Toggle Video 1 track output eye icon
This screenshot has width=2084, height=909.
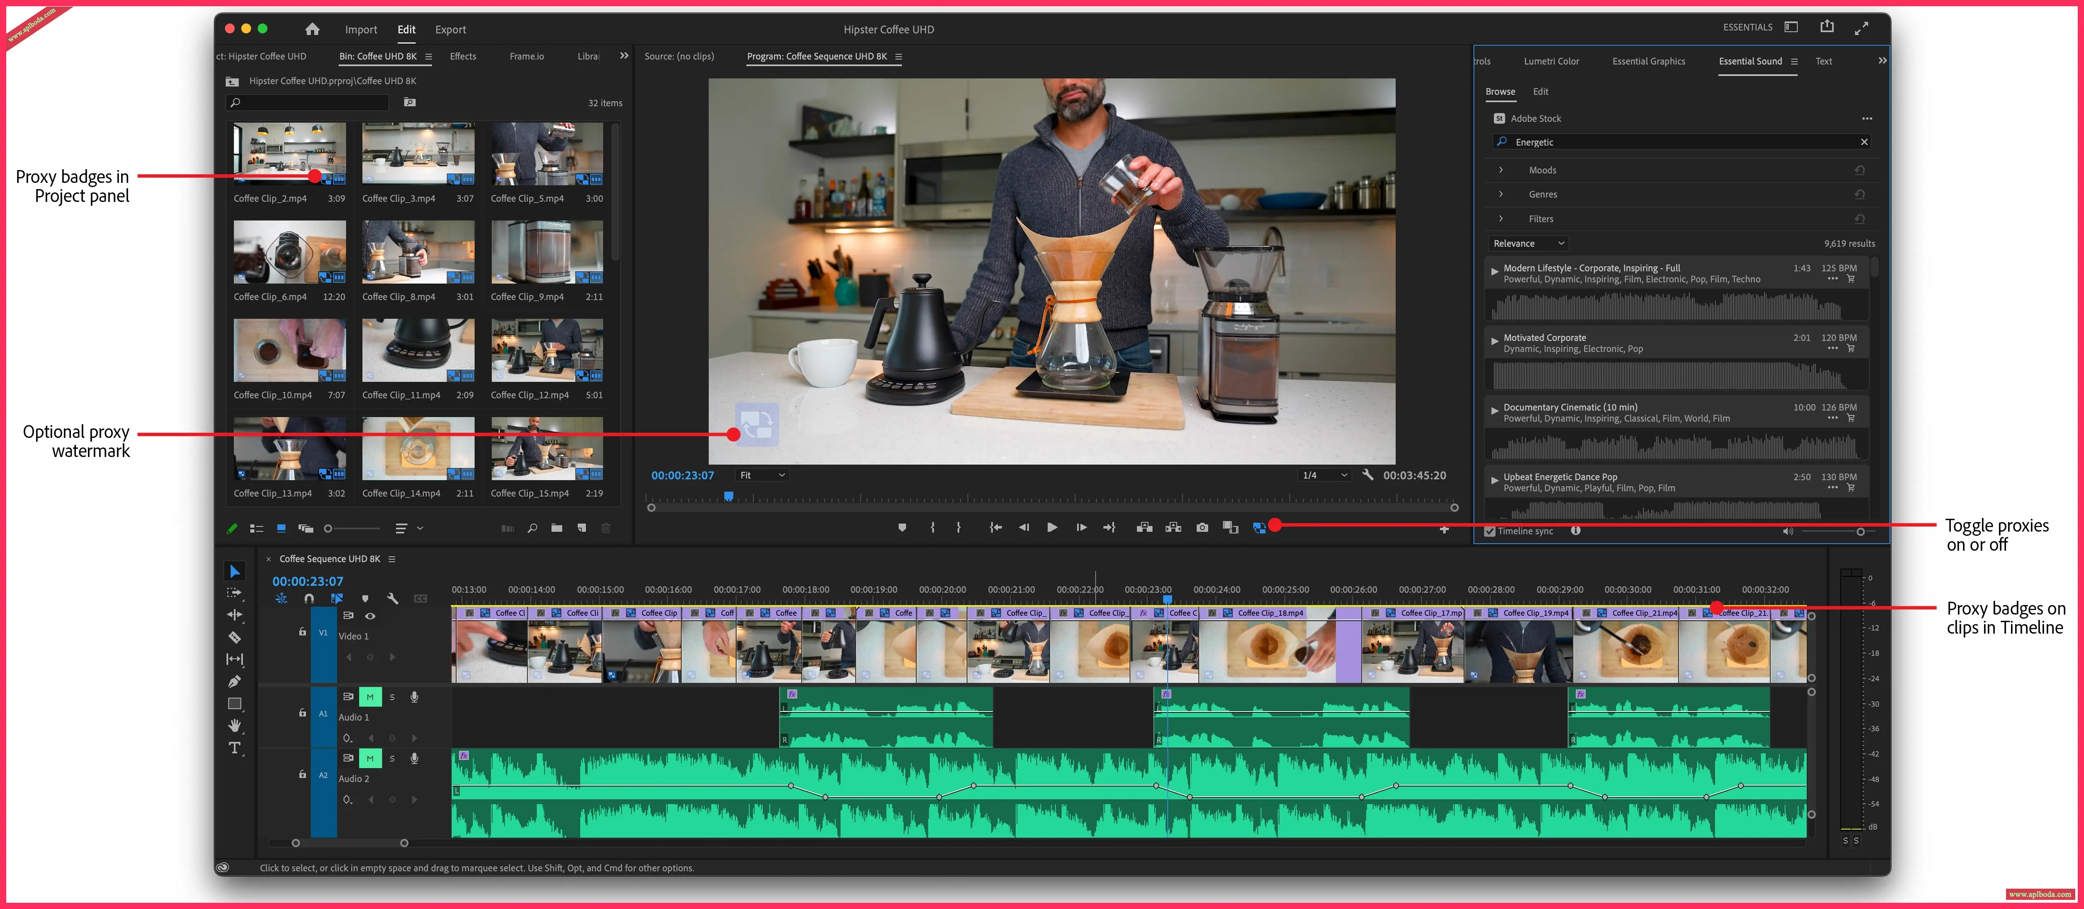pos(370,616)
